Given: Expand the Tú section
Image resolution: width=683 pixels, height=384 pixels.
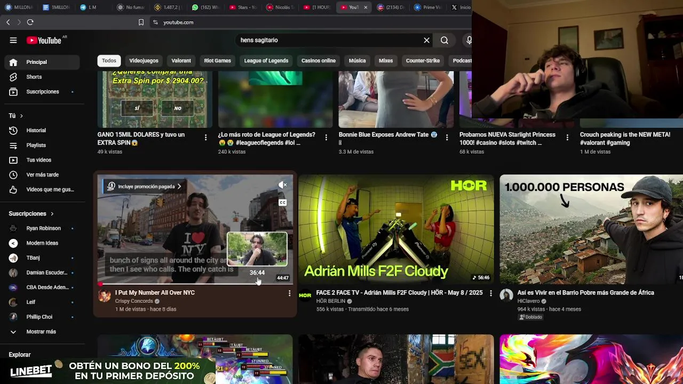Looking at the screenshot, I should 15,116.
